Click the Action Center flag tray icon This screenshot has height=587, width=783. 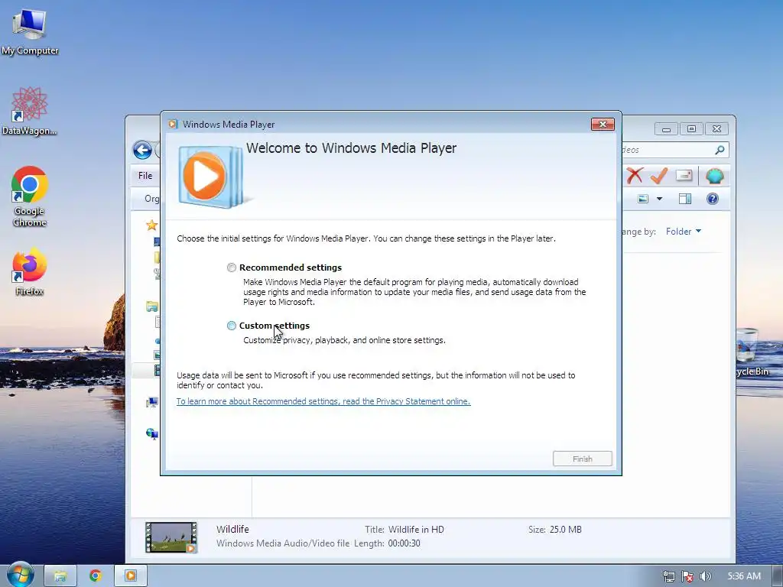[x=687, y=576]
